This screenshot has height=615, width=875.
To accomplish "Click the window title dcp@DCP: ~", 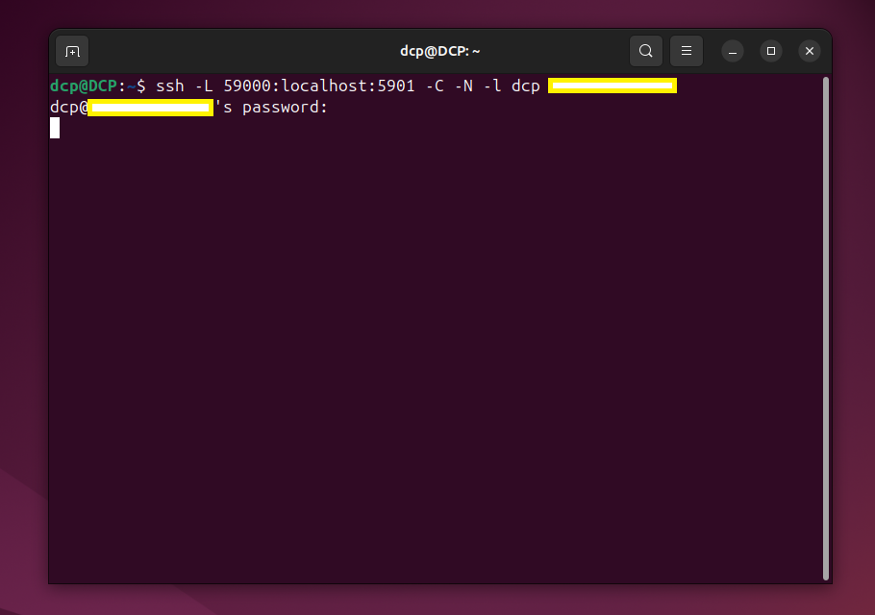I will [x=439, y=51].
